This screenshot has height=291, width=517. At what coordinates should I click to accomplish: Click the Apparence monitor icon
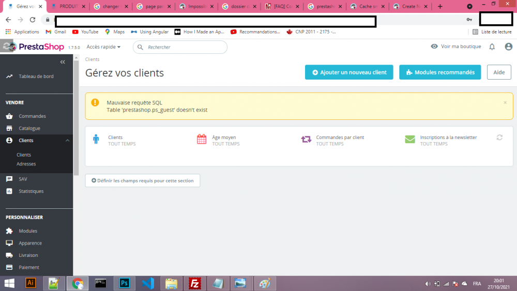click(9, 243)
